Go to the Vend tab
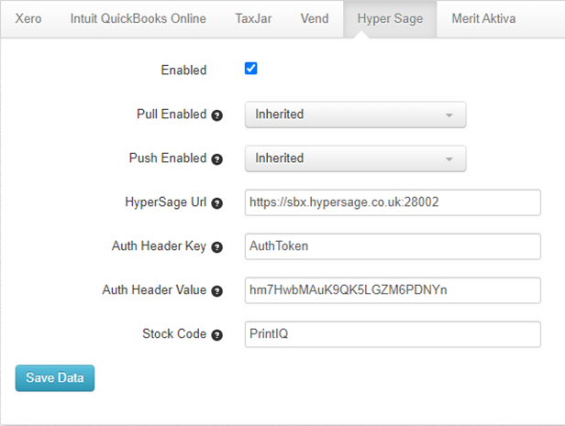 tap(314, 18)
